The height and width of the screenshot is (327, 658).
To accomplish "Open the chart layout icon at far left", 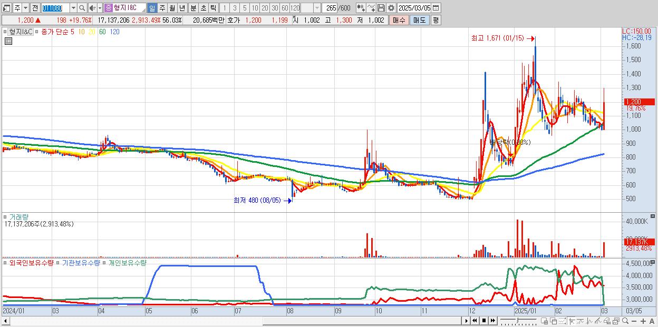I will coord(7,8).
